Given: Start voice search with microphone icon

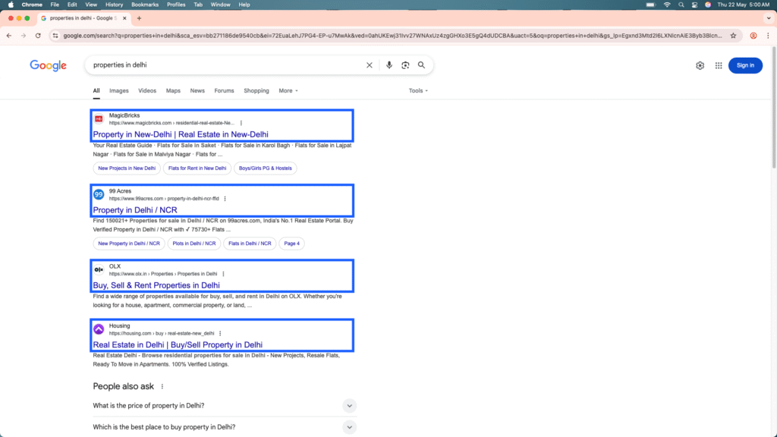Looking at the screenshot, I should click(389, 65).
